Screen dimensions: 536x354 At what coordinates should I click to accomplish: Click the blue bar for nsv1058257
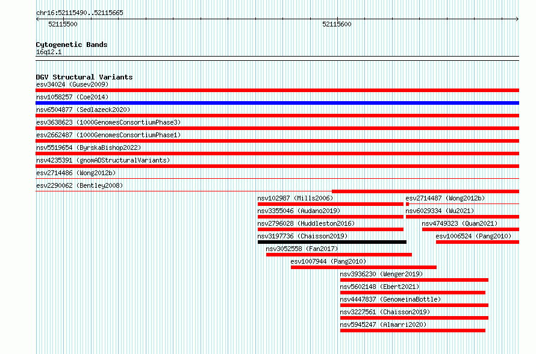point(277,103)
